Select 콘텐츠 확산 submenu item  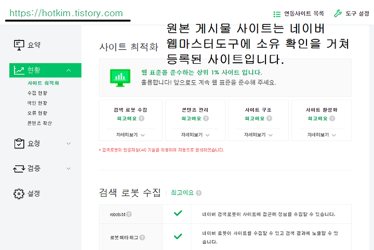pos(39,123)
